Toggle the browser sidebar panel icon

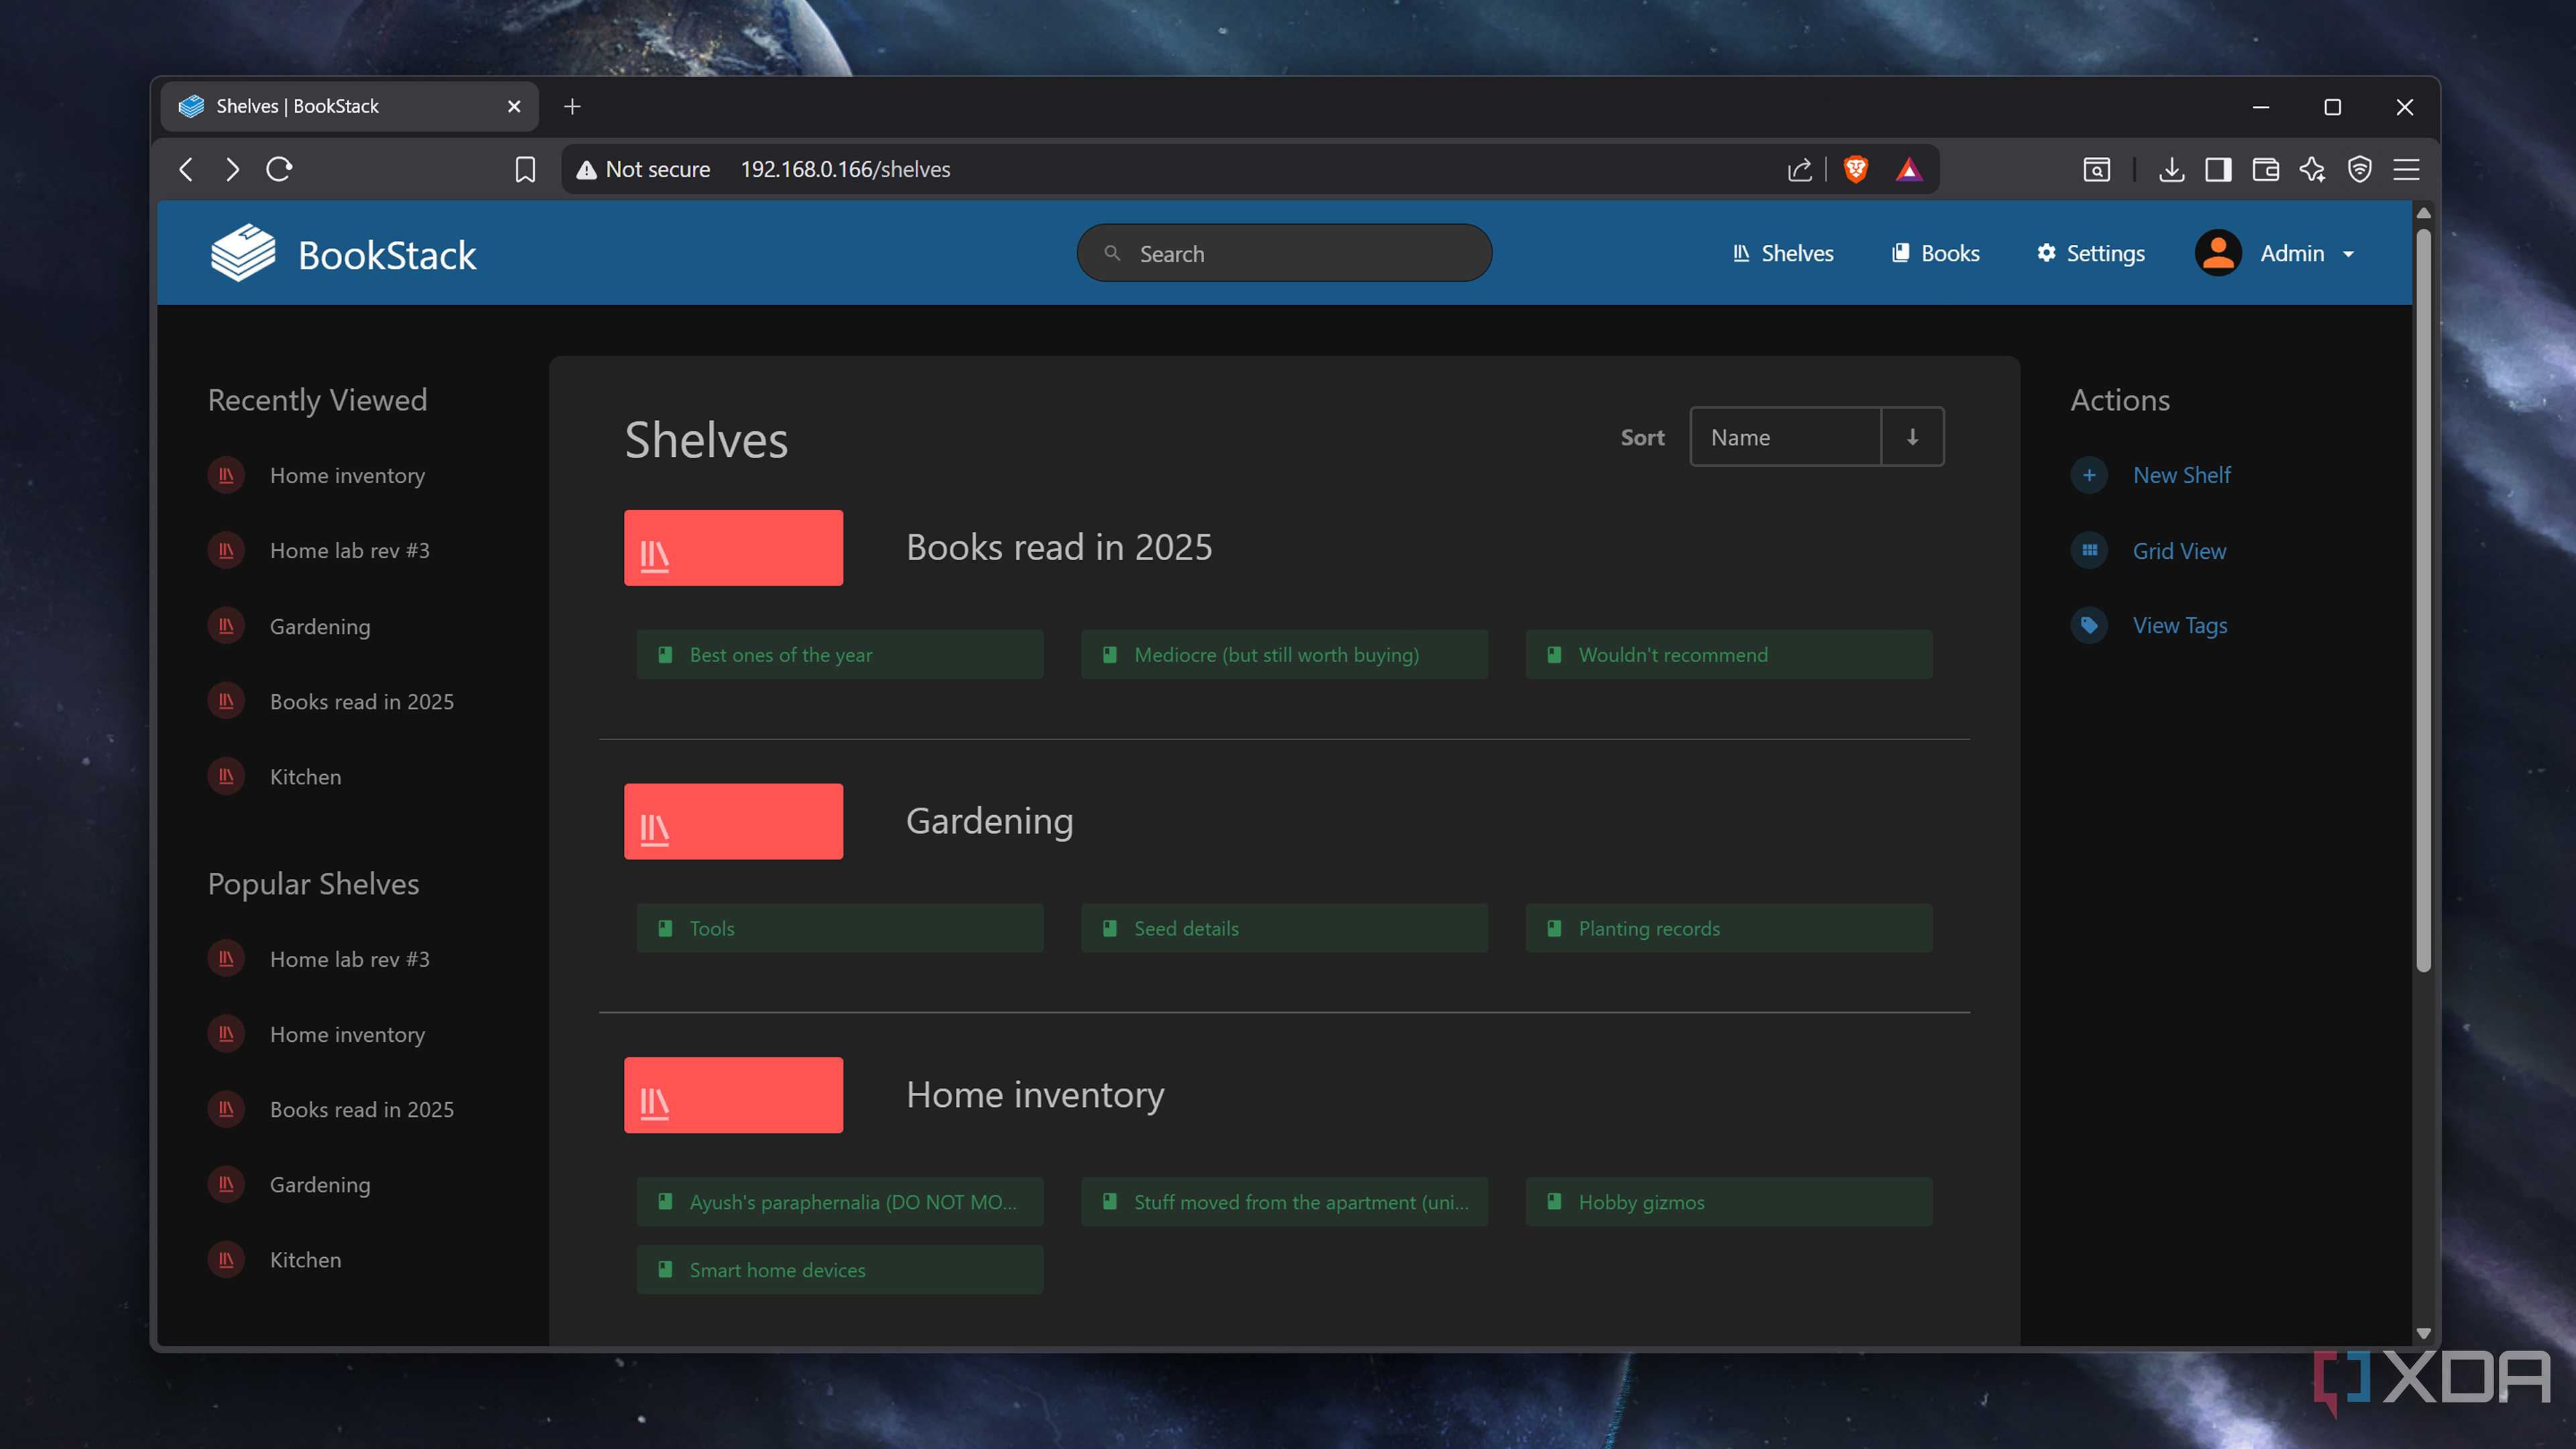pos(2218,169)
